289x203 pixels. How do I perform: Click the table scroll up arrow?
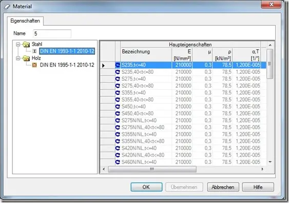pyautogui.click(x=270, y=45)
